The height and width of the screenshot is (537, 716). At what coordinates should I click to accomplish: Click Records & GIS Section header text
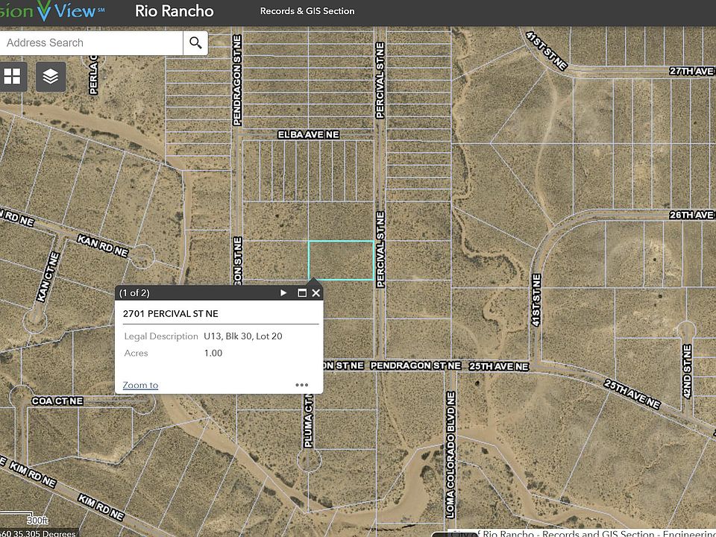[x=307, y=11]
